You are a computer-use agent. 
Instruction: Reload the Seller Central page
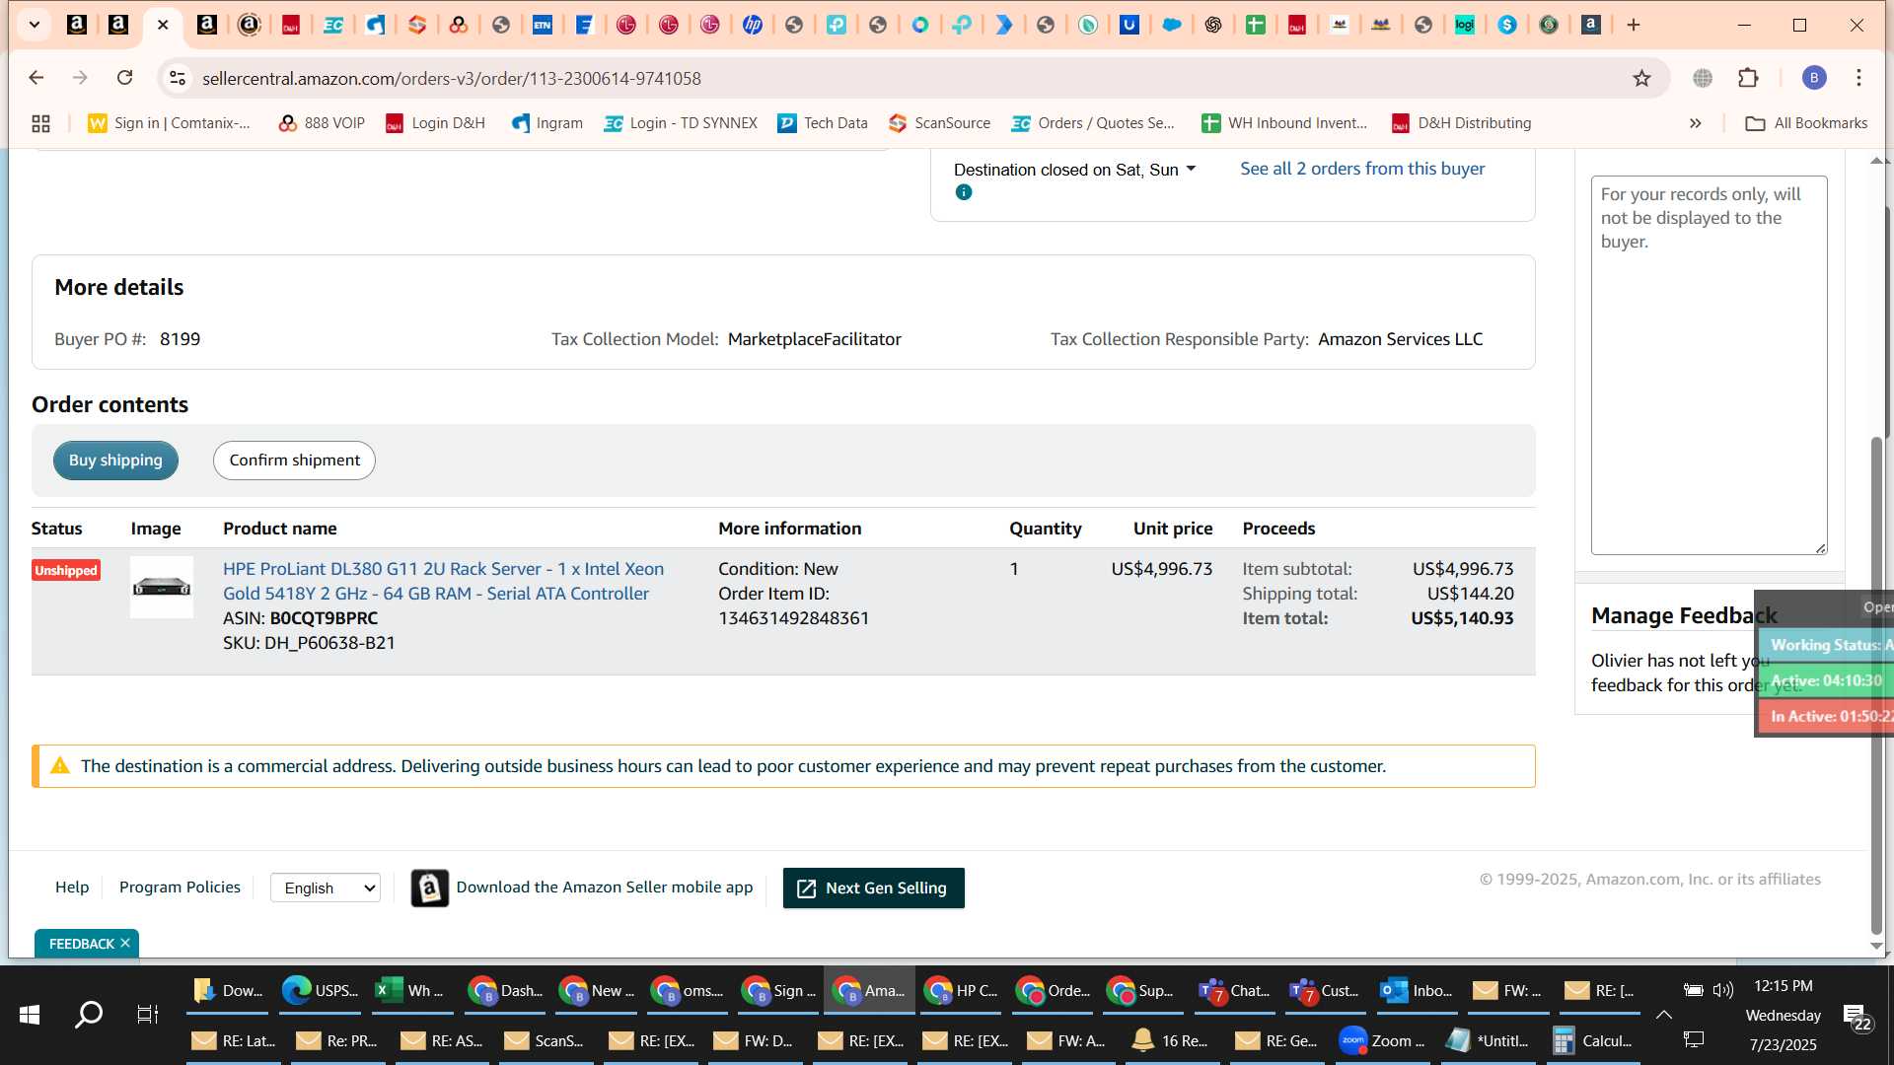124,78
